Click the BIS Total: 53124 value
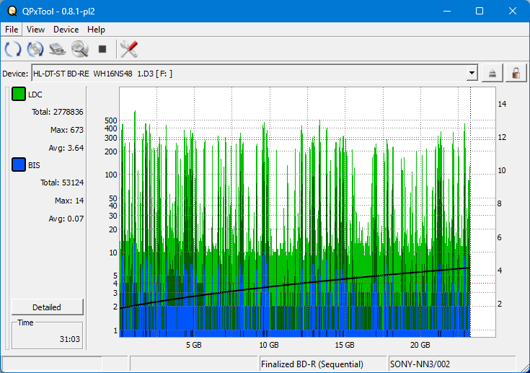Image resolution: width=530 pixels, height=373 pixels. 62,183
